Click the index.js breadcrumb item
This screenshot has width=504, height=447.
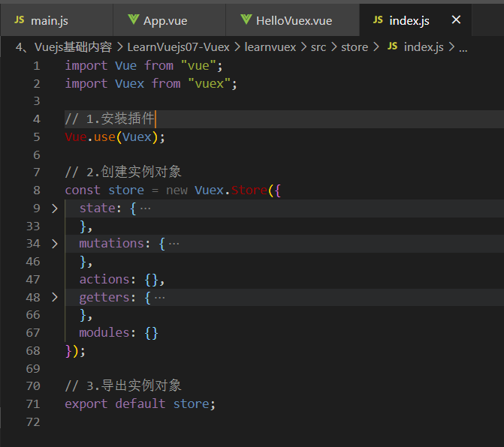[424, 46]
